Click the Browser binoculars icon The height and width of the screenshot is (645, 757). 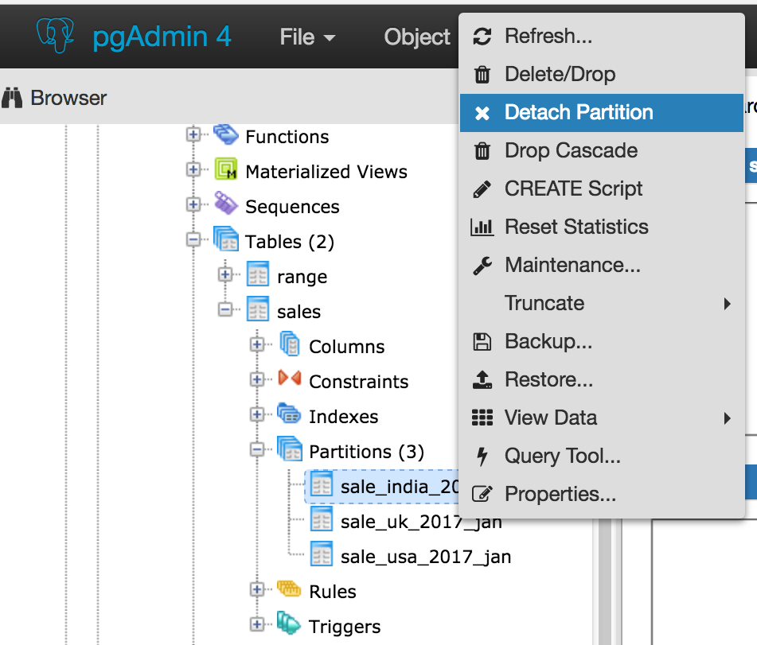13,98
